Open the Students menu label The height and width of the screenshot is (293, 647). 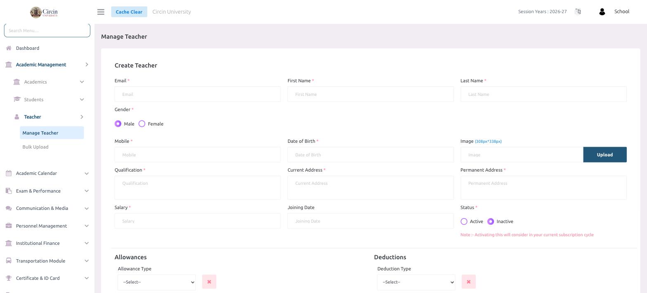34,100
